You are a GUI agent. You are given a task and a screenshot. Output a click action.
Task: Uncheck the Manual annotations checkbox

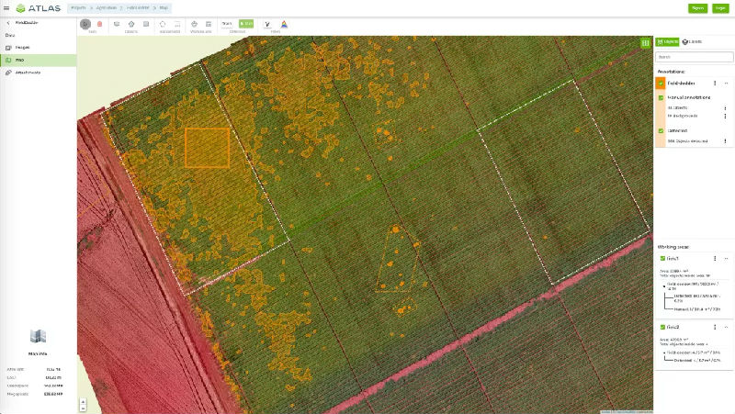661,96
